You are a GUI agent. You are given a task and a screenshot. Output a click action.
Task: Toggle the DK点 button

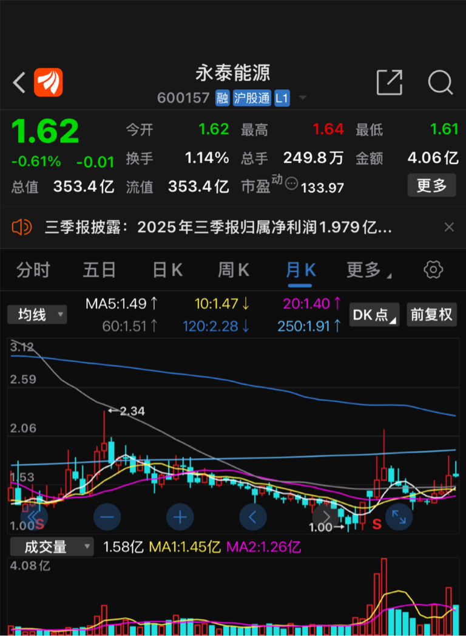click(374, 314)
